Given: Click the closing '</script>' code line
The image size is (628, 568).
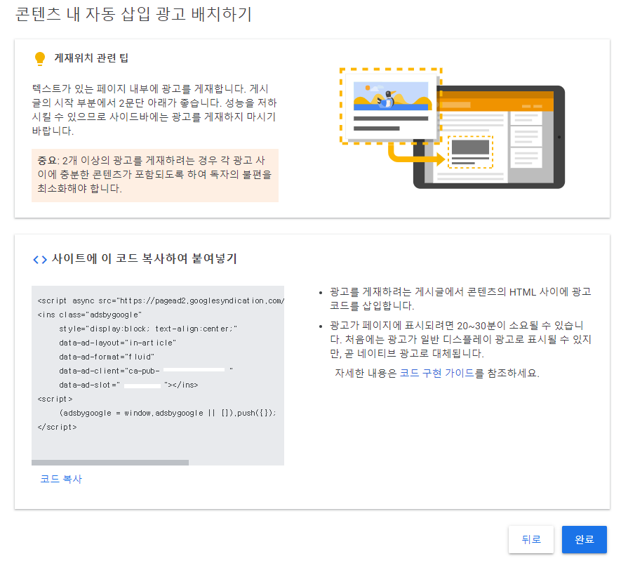Looking at the screenshot, I should (x=57, y=427).
